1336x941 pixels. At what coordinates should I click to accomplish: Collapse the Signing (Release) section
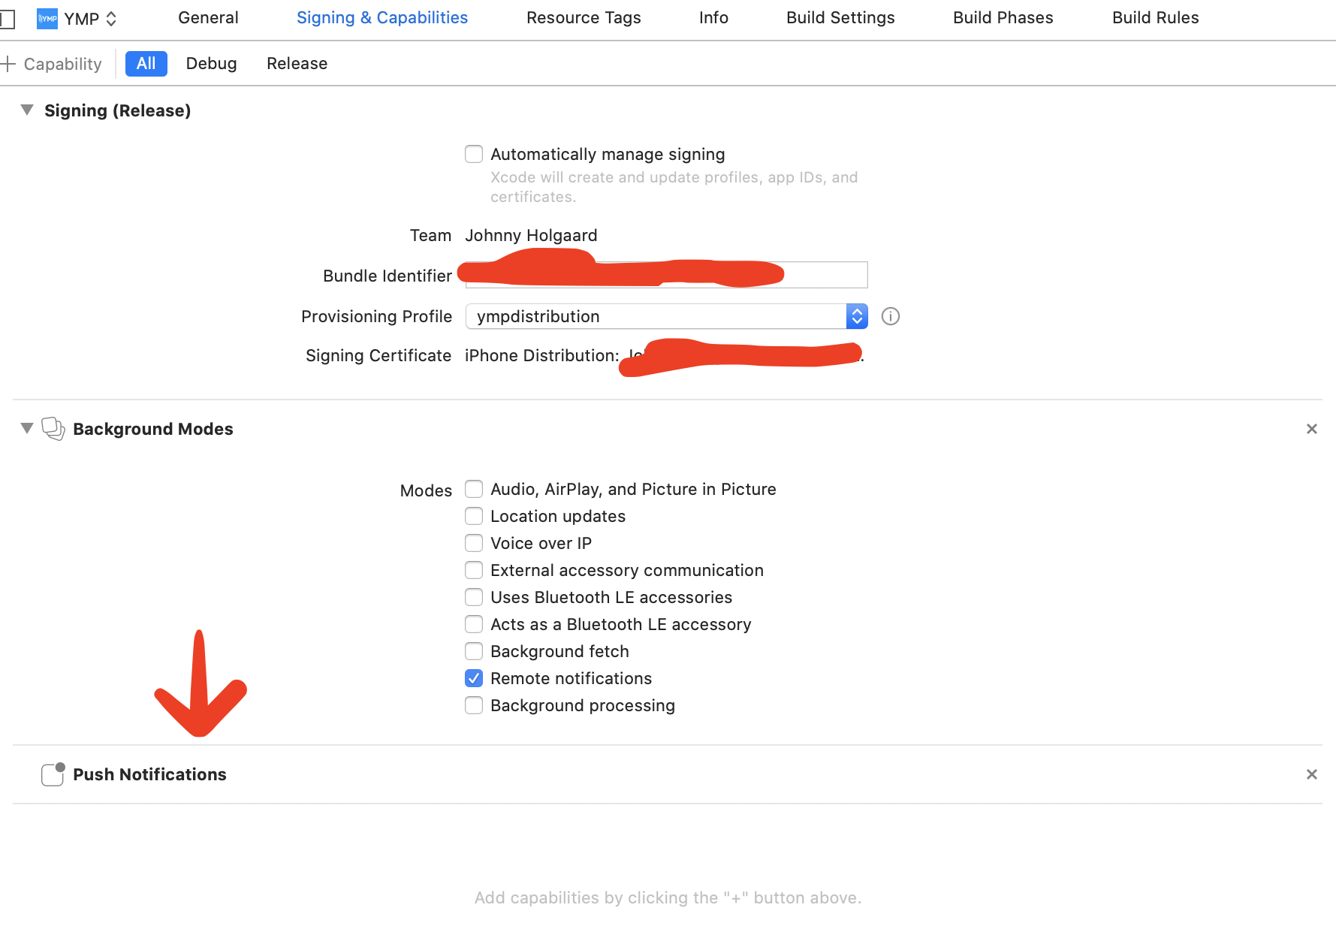(26, 110)
